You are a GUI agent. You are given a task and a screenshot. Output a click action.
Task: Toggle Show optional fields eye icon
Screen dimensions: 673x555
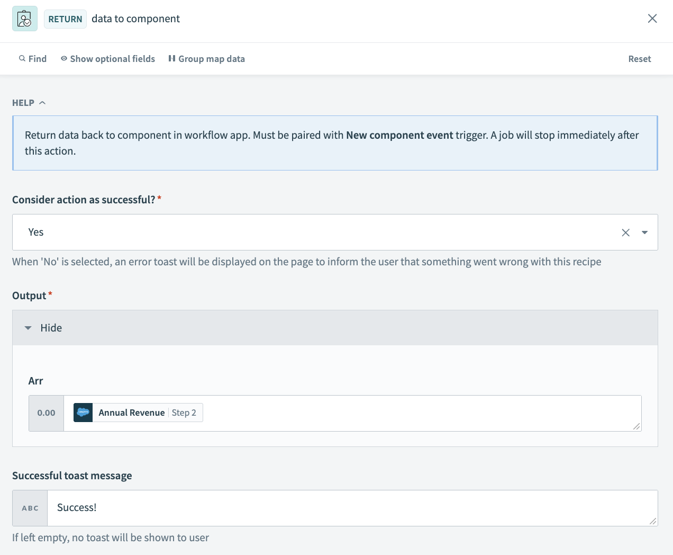click(x=63, y=58)
